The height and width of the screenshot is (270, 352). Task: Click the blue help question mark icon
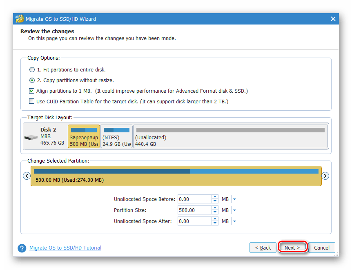tap(22, 248)
